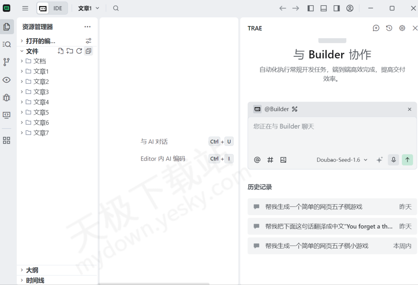This screenshot has width=418, height=285.
Task: Click the green send arrow button
Action: pyautogui.click(x=407, y=160)
